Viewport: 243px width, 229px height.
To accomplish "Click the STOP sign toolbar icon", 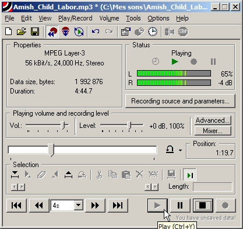I will click(x=183, y=32).
